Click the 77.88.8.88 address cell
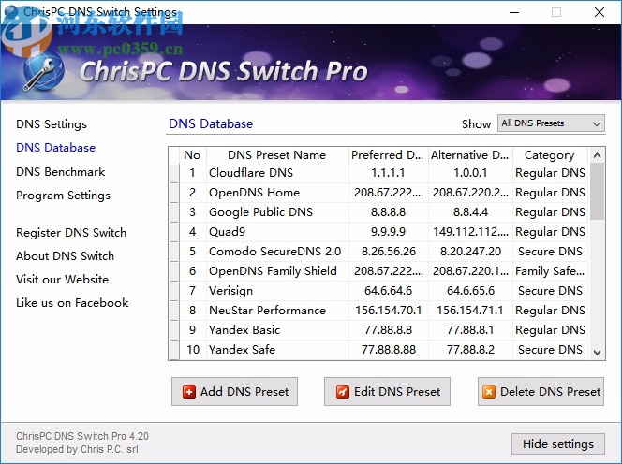The width and height of the screenshot is (622, 464). tap(389, 350)
